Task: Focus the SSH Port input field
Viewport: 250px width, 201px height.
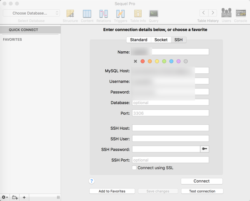Action: pyautogui.click(x=170, y=160)
